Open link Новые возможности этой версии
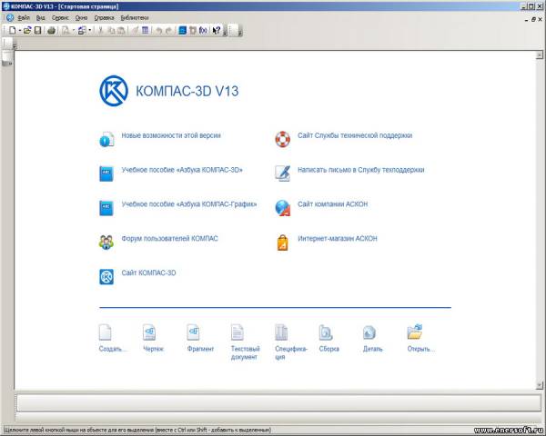This screenshot has height=436, width=546. coord(171,135)
